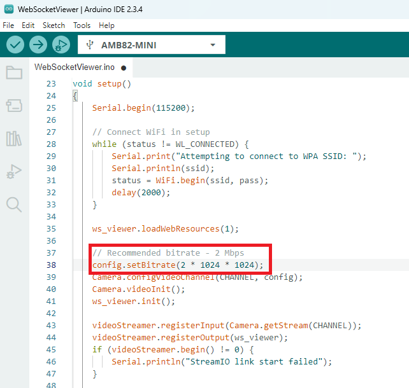
Task: Open the Edit menu
Action: click(28, 25)
